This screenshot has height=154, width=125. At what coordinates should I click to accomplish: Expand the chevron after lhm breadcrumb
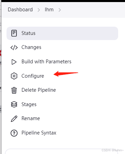point(60,10)
